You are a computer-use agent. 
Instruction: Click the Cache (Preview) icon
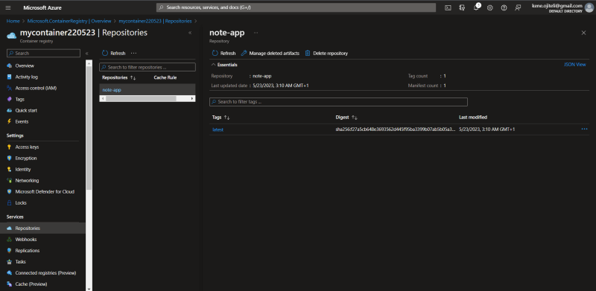coord(10,284)
